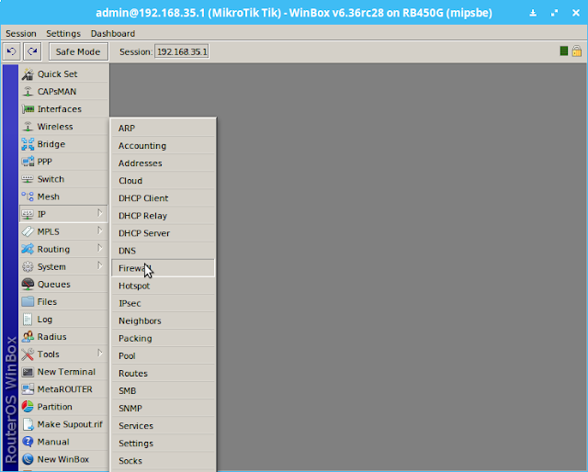Open the Queues gauge icon
This screenshot has width=588, height=472.
tap(28, 284)
